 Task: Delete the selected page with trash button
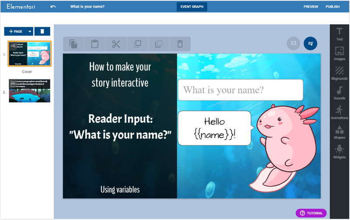tap(42, 32)
